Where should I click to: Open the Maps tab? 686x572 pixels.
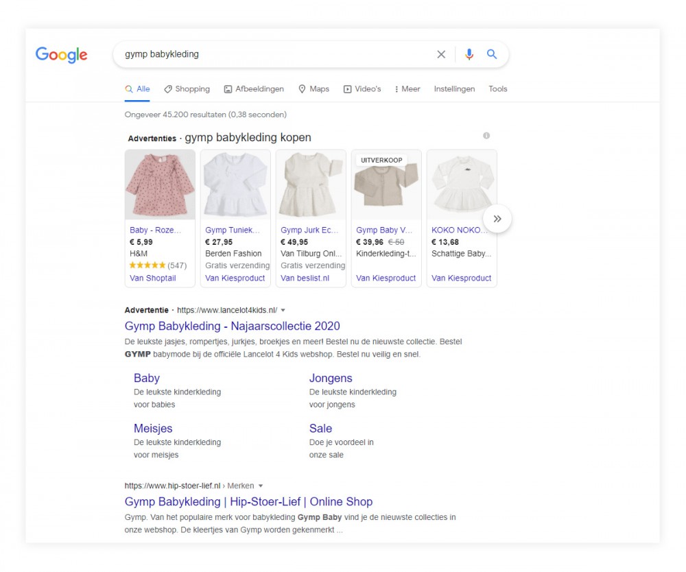[x=314, y=88]
